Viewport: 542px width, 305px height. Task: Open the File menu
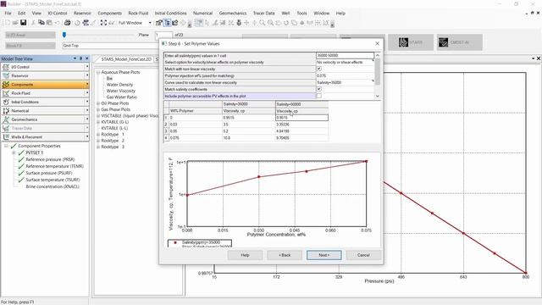click(x=8, y=14)
